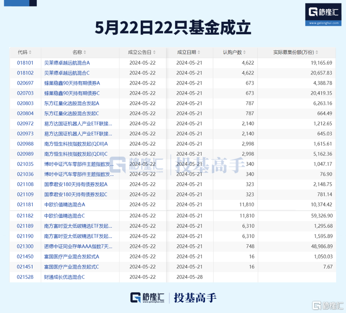Select raised amount 59,326.90

pos(322,216)
